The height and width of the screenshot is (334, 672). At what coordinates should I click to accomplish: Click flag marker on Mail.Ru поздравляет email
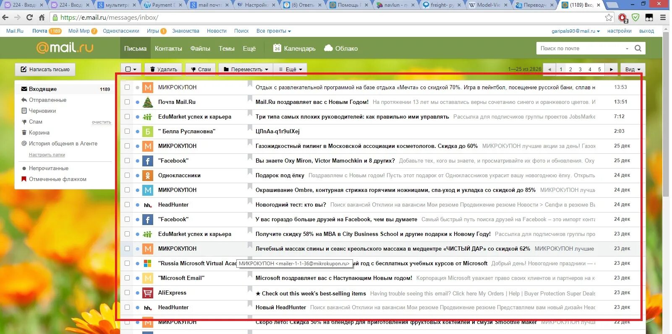(250, 99)
